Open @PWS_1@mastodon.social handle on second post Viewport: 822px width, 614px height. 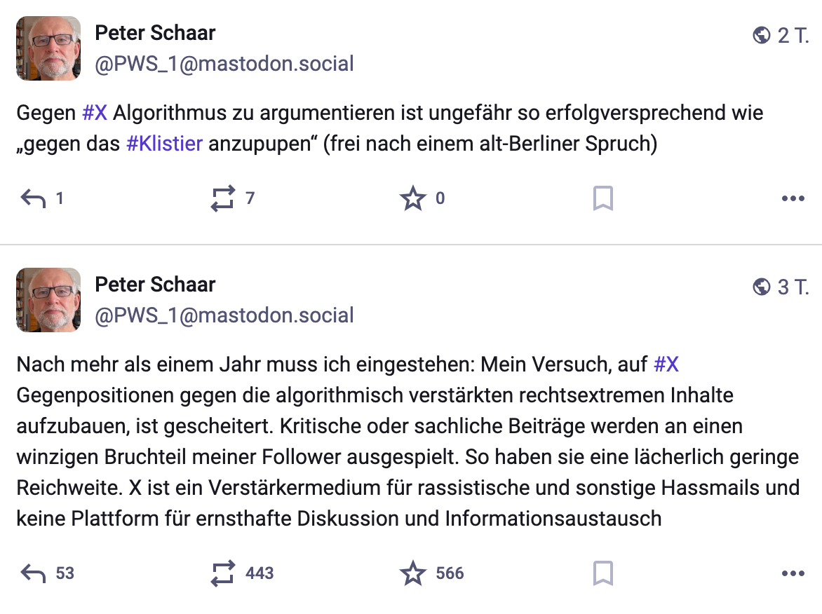[x=224, y=315]
